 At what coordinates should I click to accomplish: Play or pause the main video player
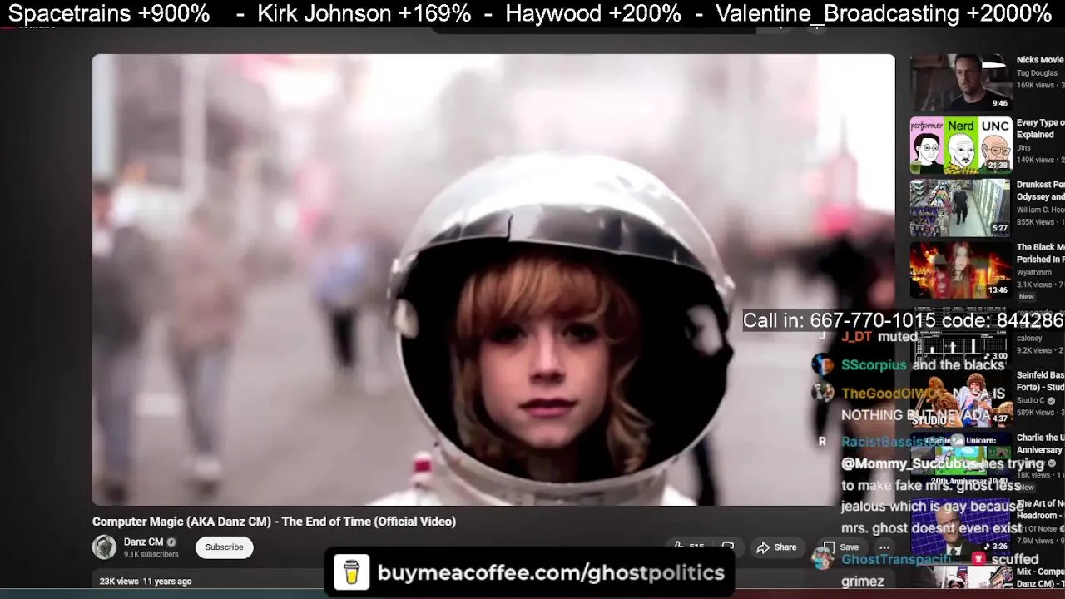pos(493,280)
